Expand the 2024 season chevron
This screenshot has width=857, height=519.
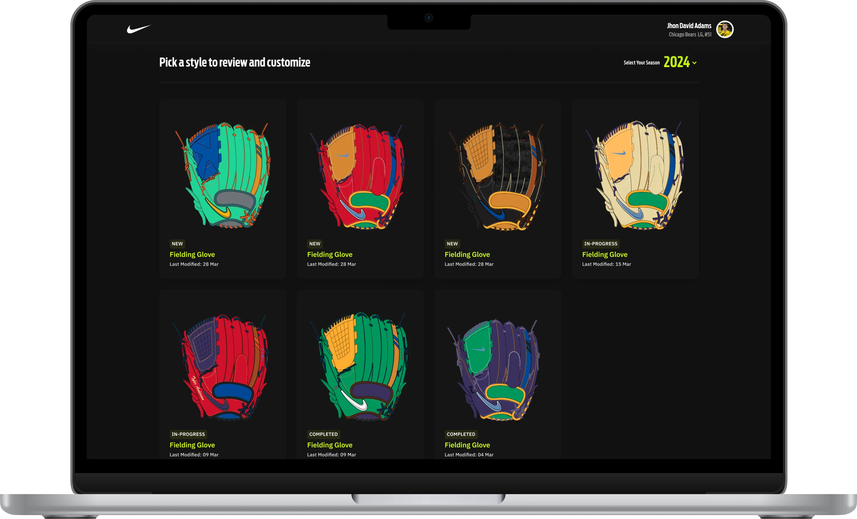(694, 63)
